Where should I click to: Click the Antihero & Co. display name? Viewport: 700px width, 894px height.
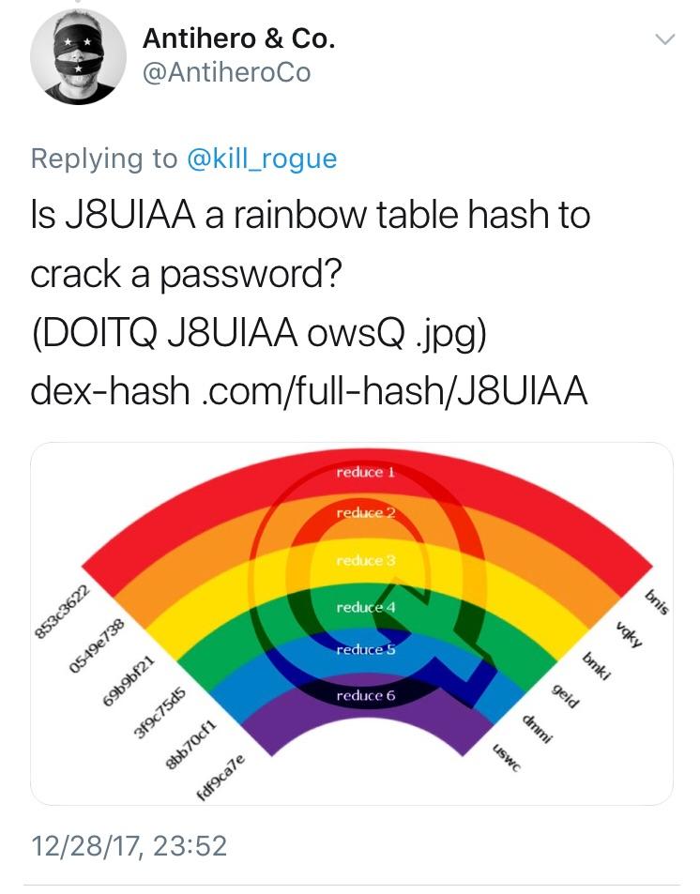click(238, 39)
